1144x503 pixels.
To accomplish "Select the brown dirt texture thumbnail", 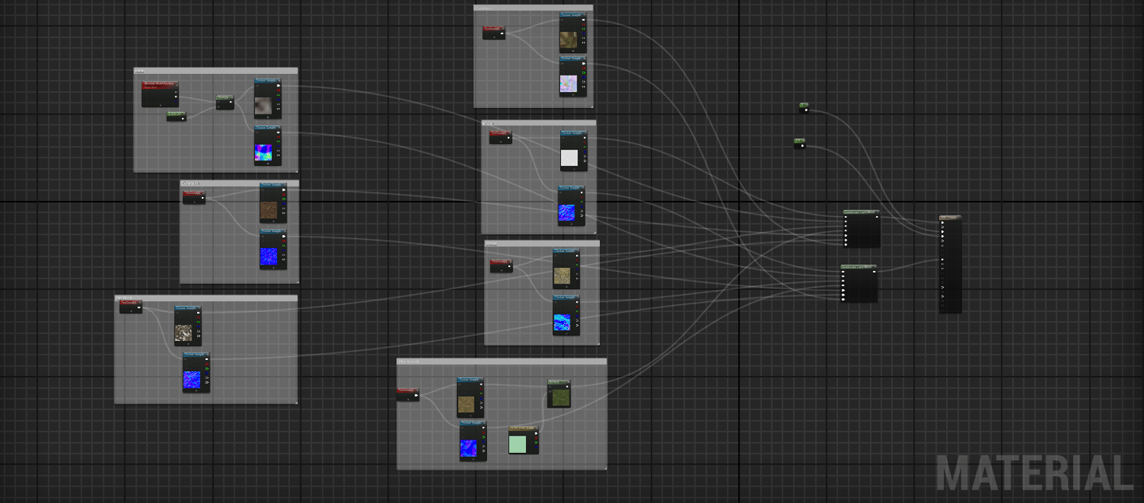I will (269, 210).
